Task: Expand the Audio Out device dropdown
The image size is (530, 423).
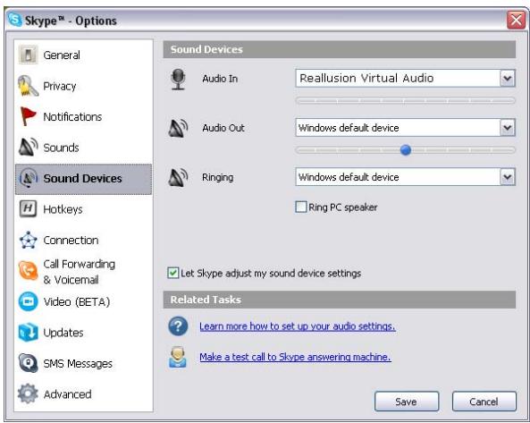Action: pos(508,128)
